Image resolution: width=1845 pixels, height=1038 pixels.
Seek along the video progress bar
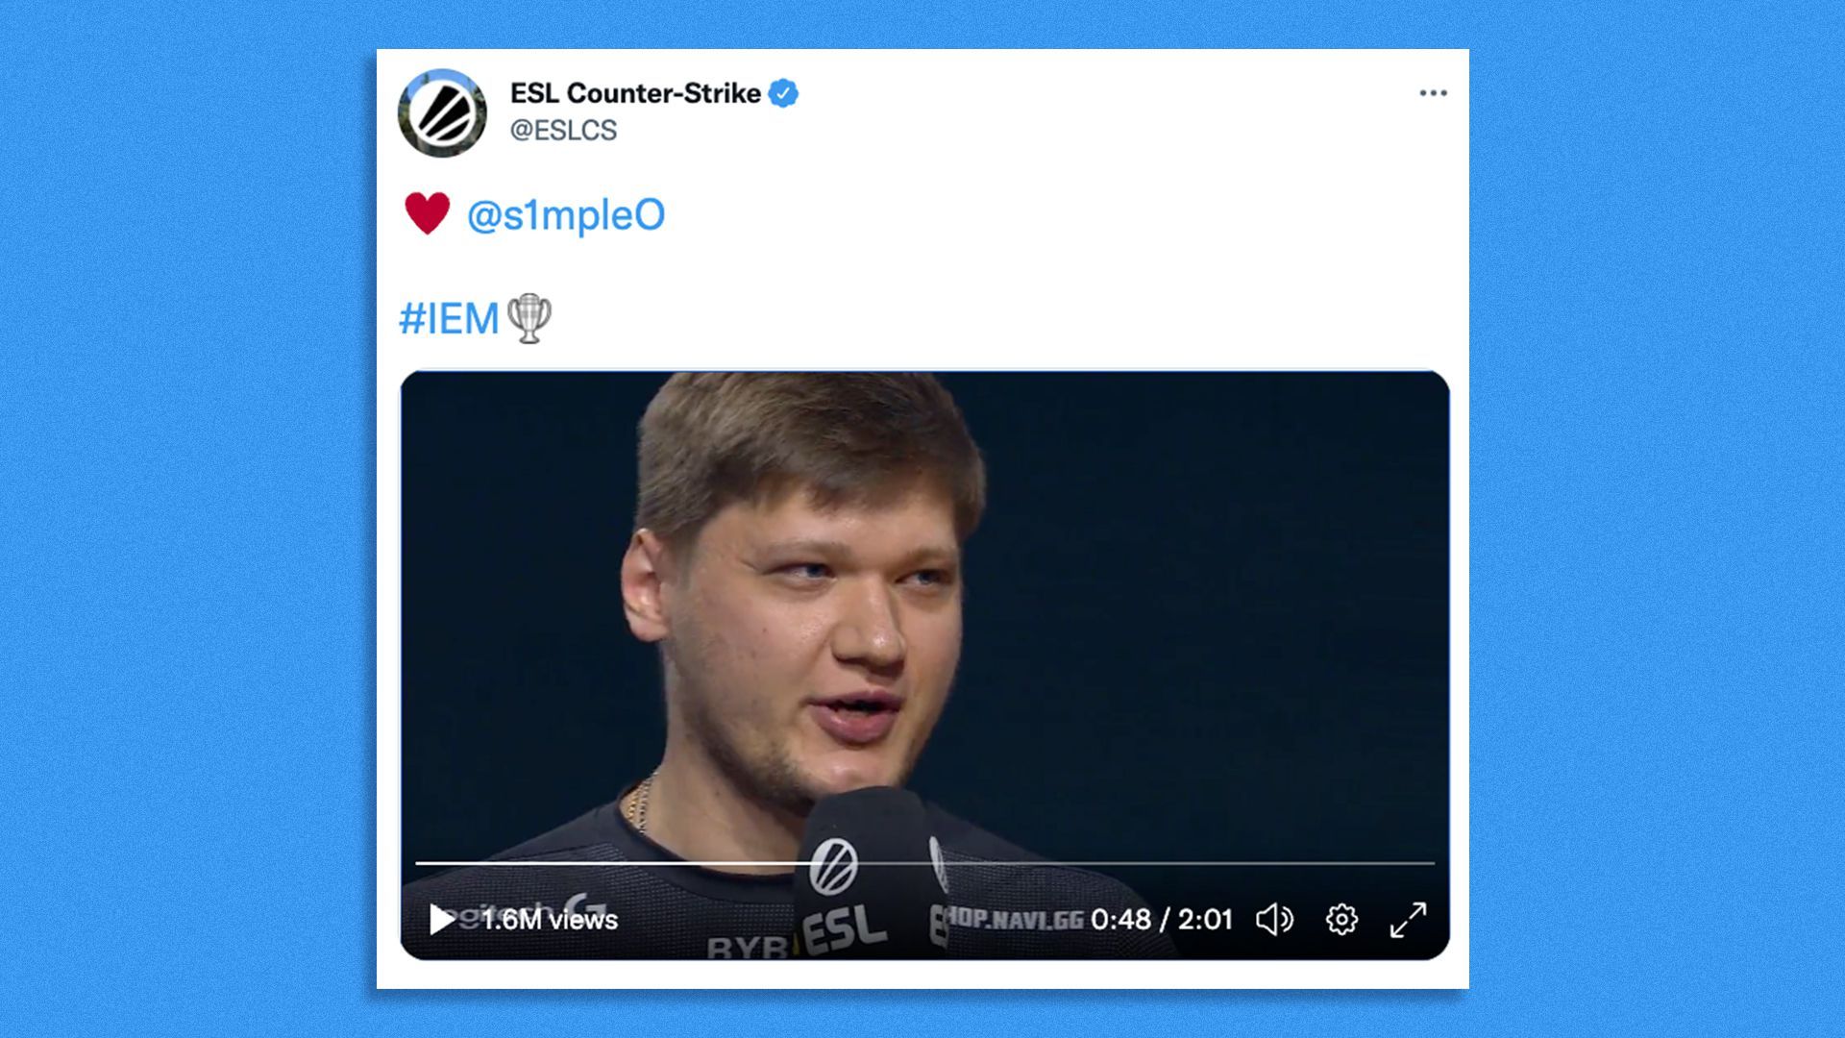(924, 863)
